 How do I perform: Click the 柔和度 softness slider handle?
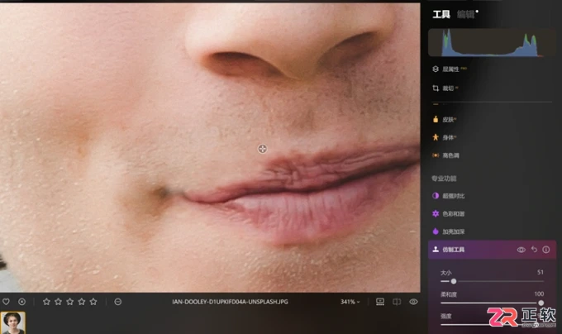click(541, 303)
